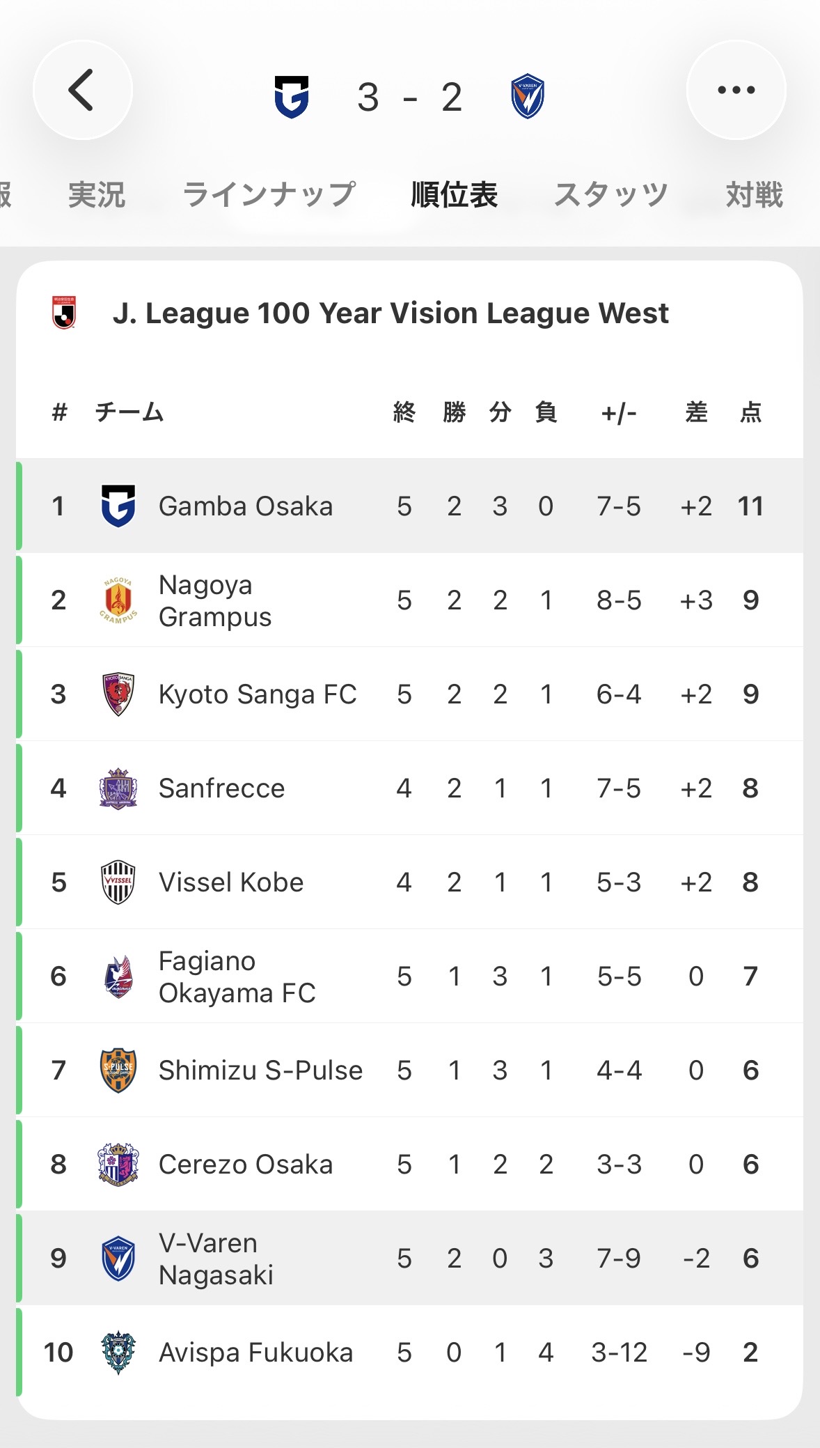
Task: Select the Fagiano Okayama FC team name
Action: click(237, 976)
